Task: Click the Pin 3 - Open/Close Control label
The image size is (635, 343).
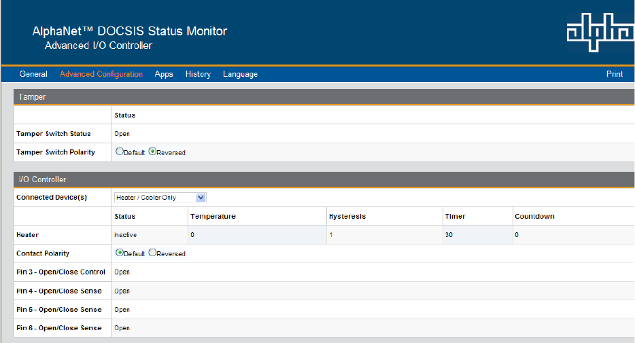Action: tap(61, 272)
